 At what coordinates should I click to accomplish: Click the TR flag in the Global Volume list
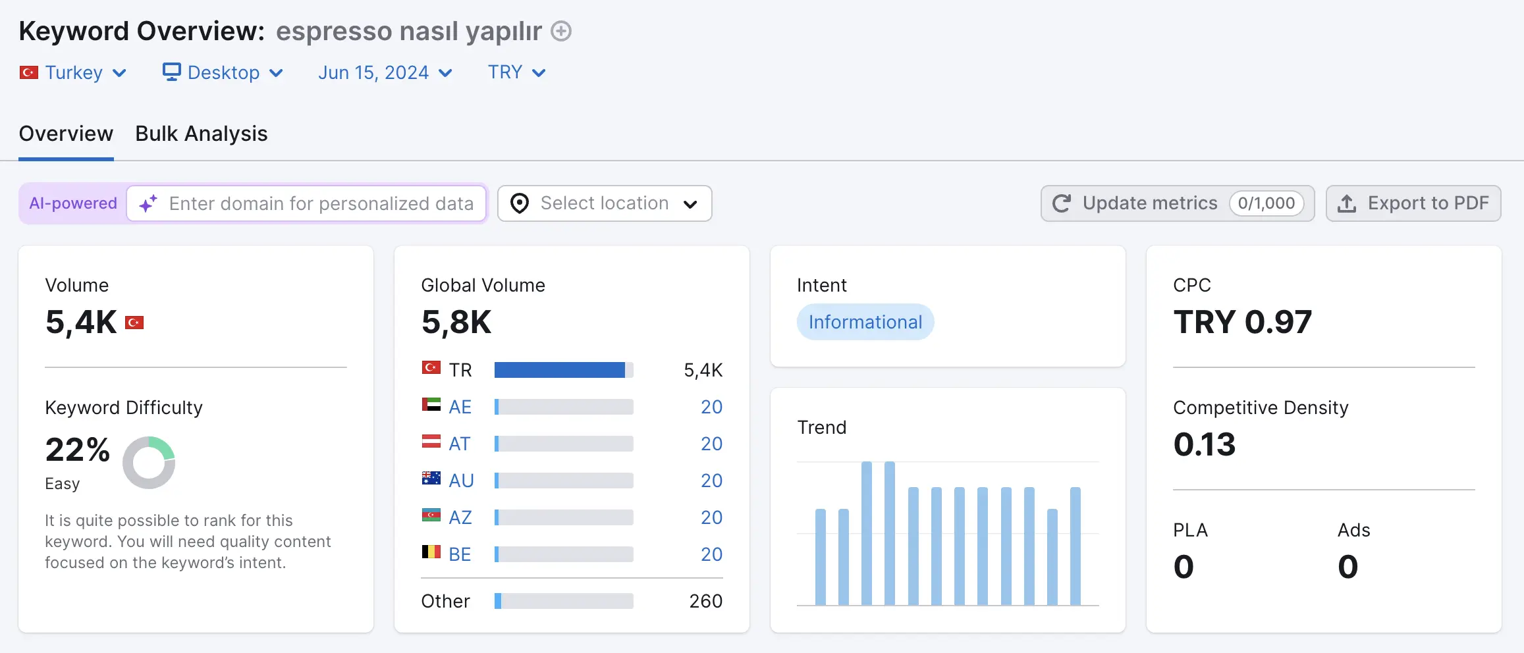click(x=431, y=367)
